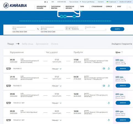Click the Знайдено 4 варіантів text

pyautogui.click(x=122, y=44)
